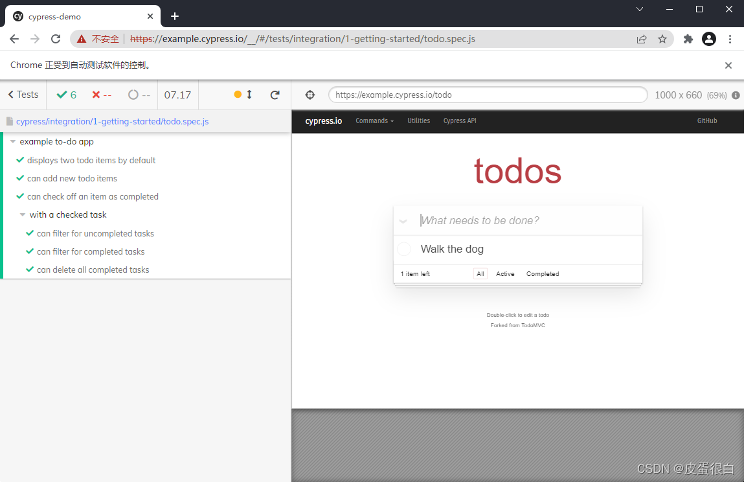Open the selector playground crosshair
The image size is (744, 482).
[310, 95]
